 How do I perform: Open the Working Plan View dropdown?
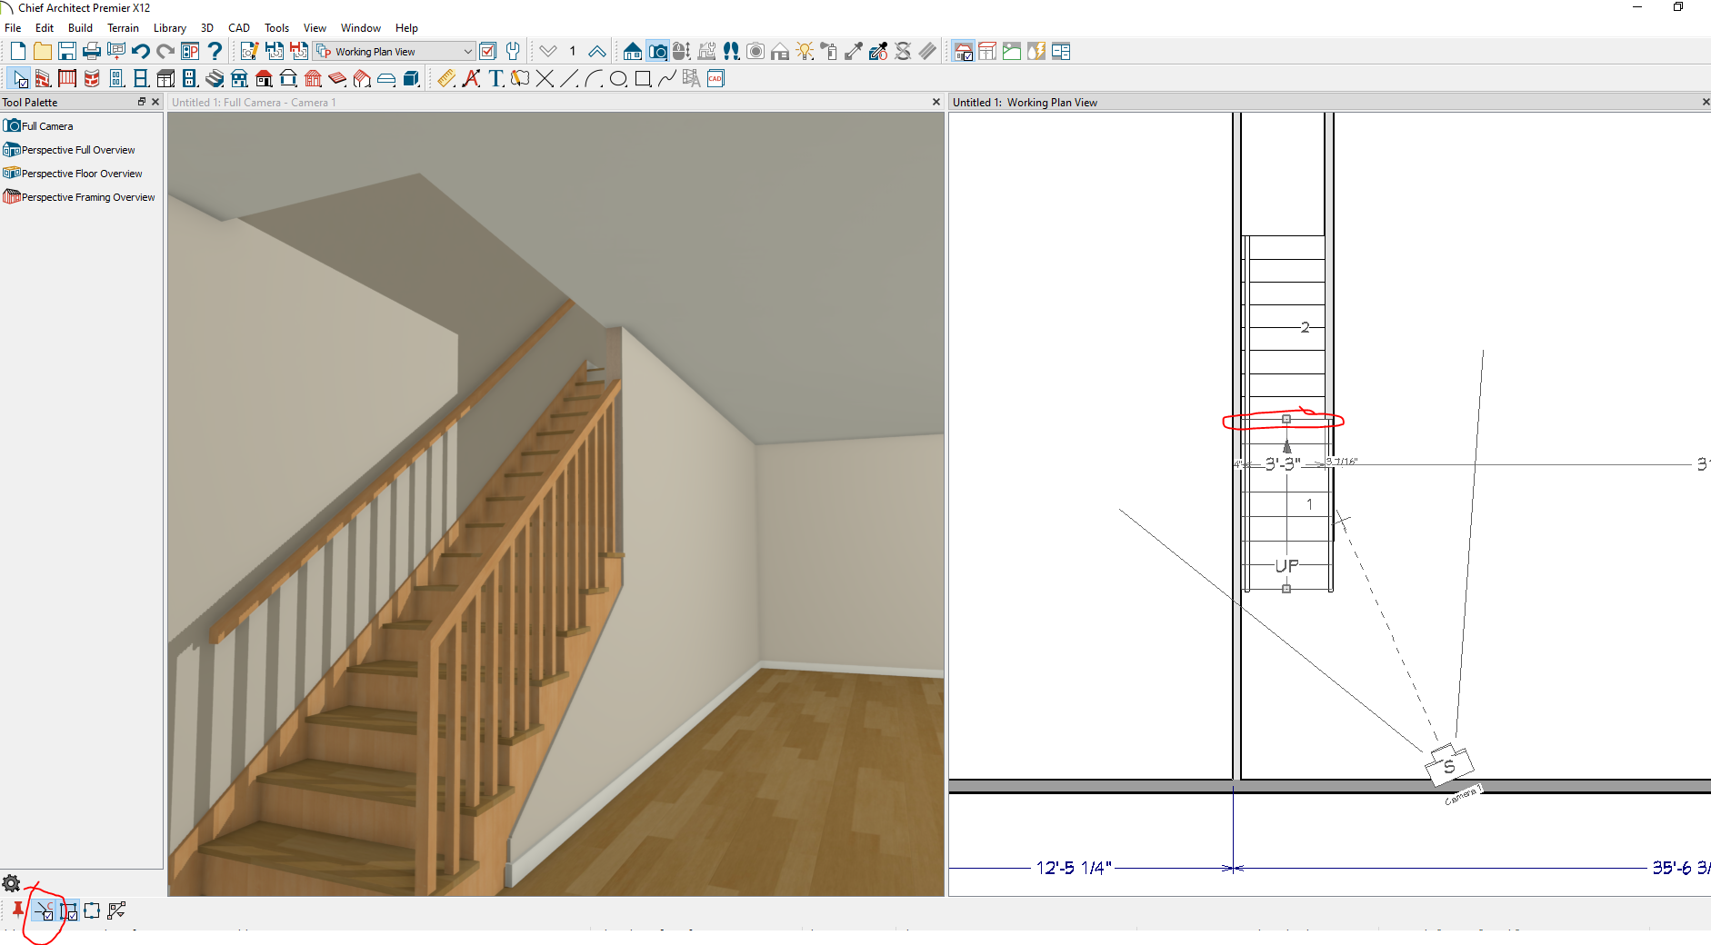tap(467, 52)
